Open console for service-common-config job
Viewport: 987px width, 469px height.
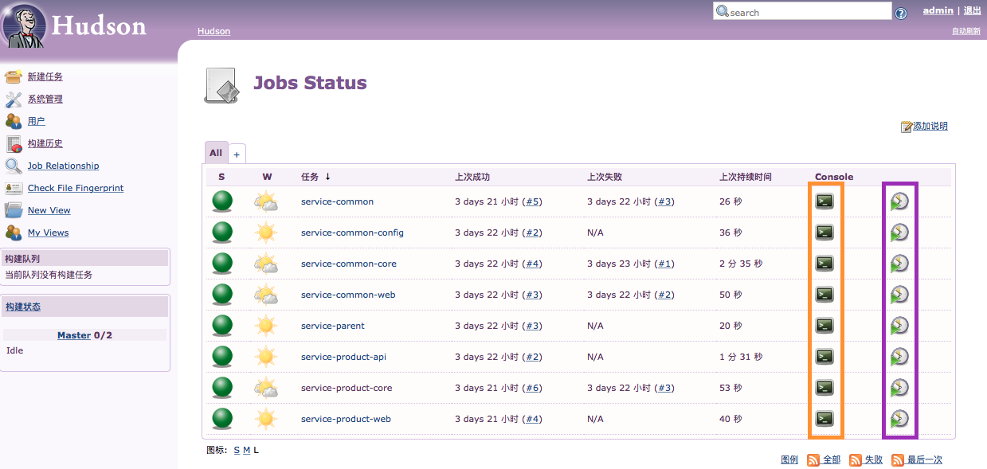pyautogui.click(x=824, y=233)
